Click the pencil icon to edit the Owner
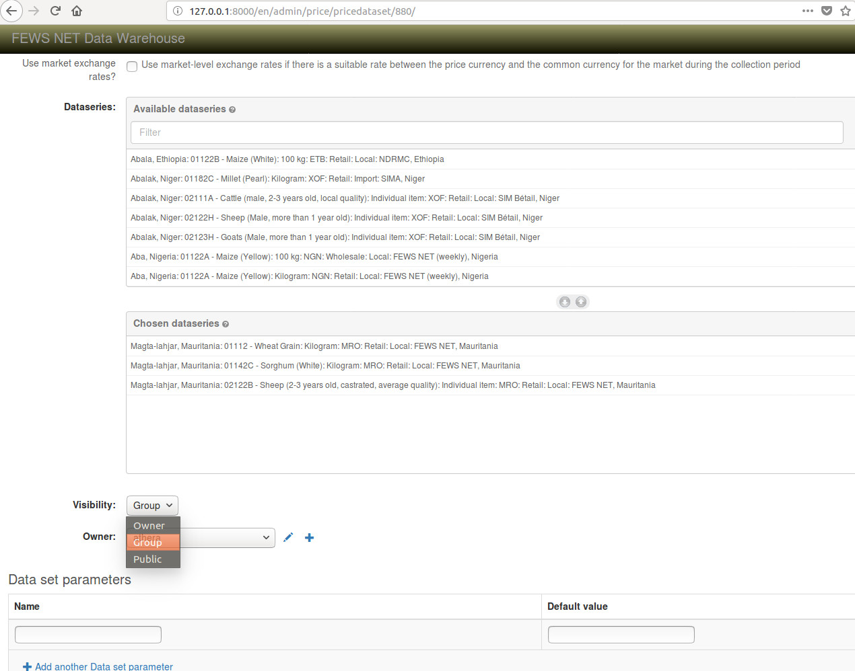 click(288, 537)
